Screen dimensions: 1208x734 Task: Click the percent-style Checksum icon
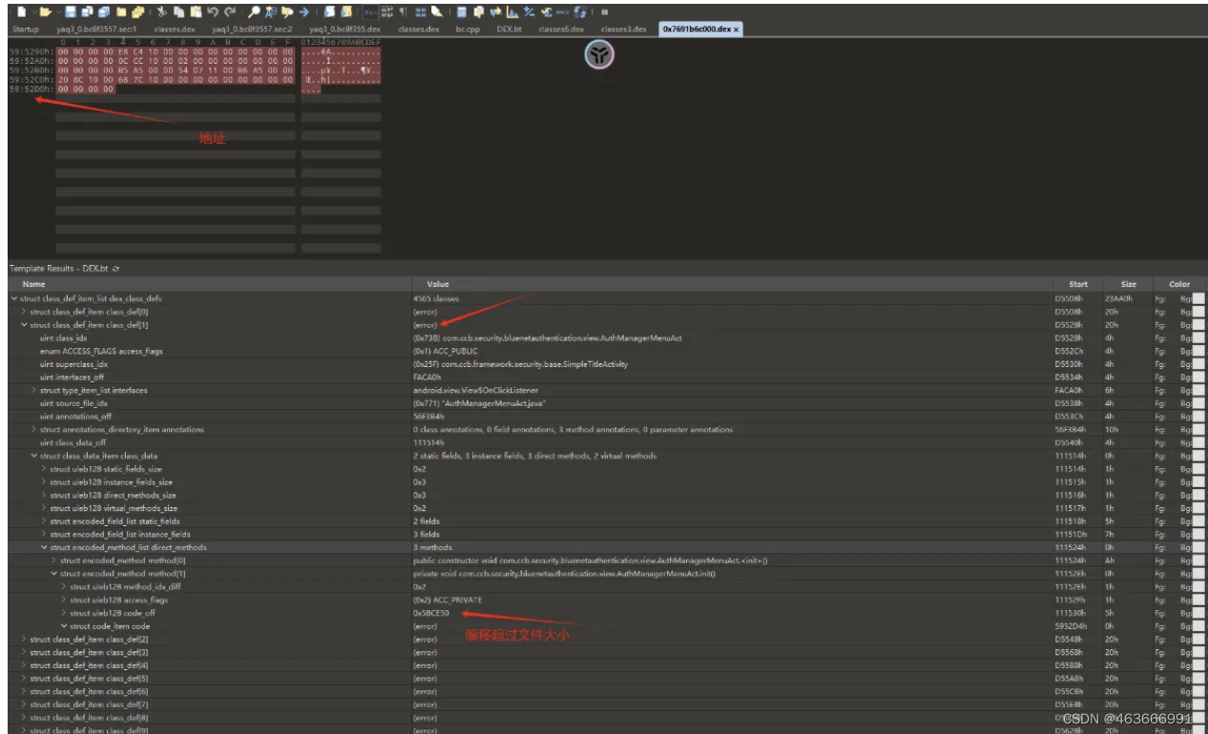click(530, 11)
